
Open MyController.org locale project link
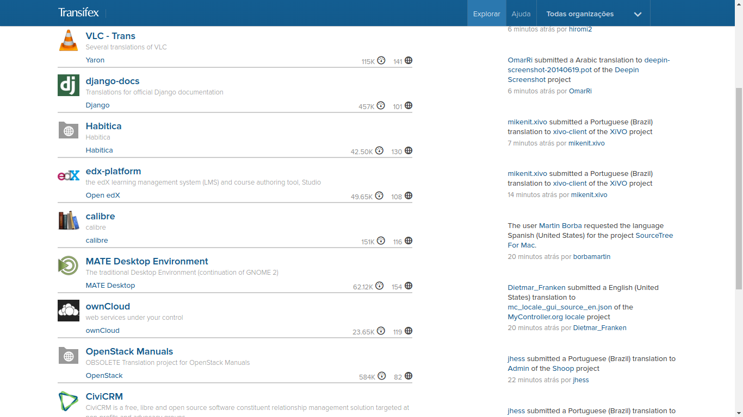546,317
